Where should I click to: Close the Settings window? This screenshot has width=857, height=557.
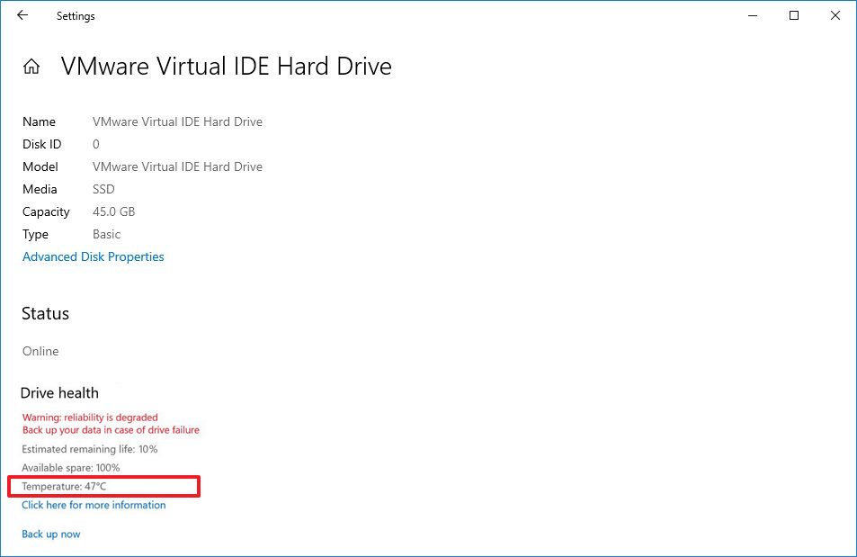[835, 16]
